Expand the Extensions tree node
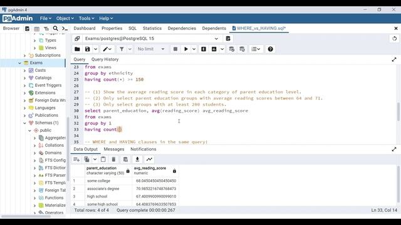This screenshot has width=401, height=225. pos(24,93)
